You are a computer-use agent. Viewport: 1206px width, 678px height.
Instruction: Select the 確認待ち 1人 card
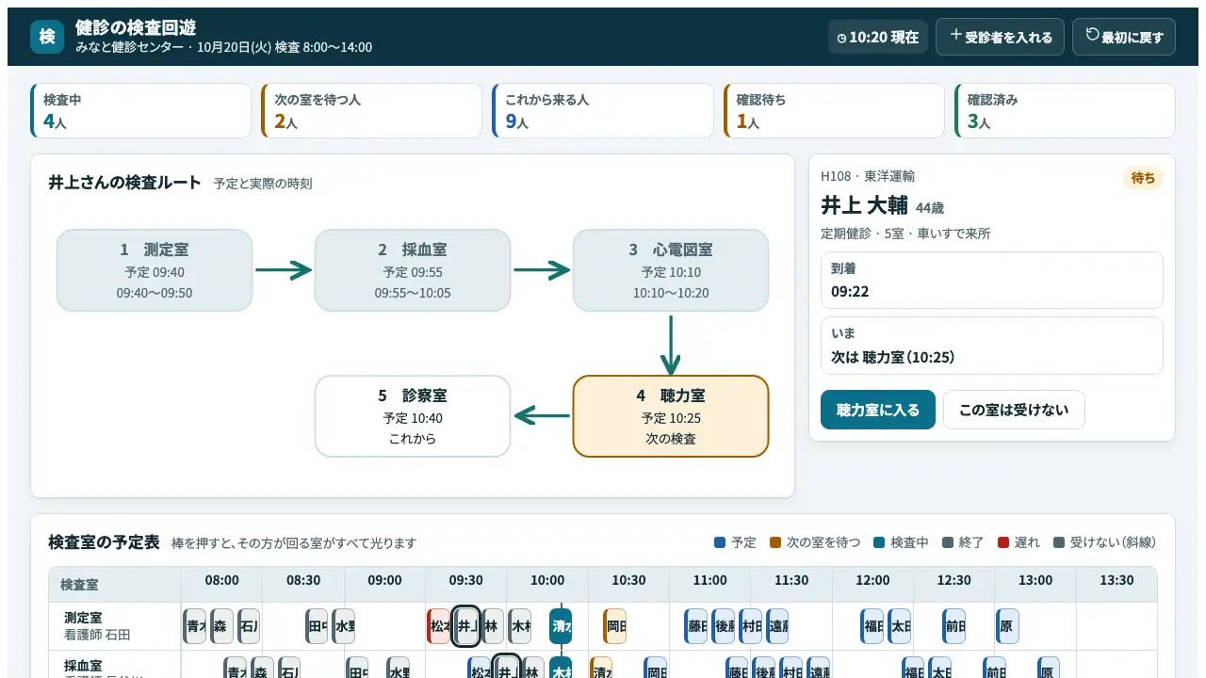pos(834,111)
